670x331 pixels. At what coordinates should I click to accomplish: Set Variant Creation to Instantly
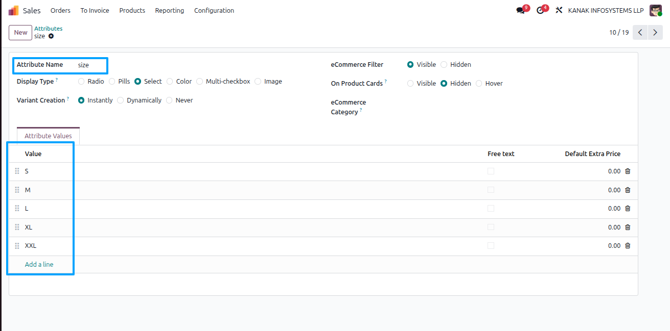click(x=81, y=100)
